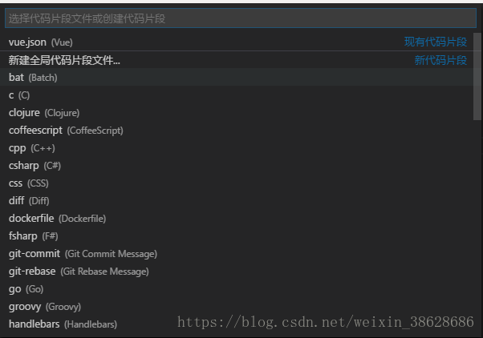Pick csharp (C#) from the list
The height and width of the screenshot is (338, 483).
point(35,166)
